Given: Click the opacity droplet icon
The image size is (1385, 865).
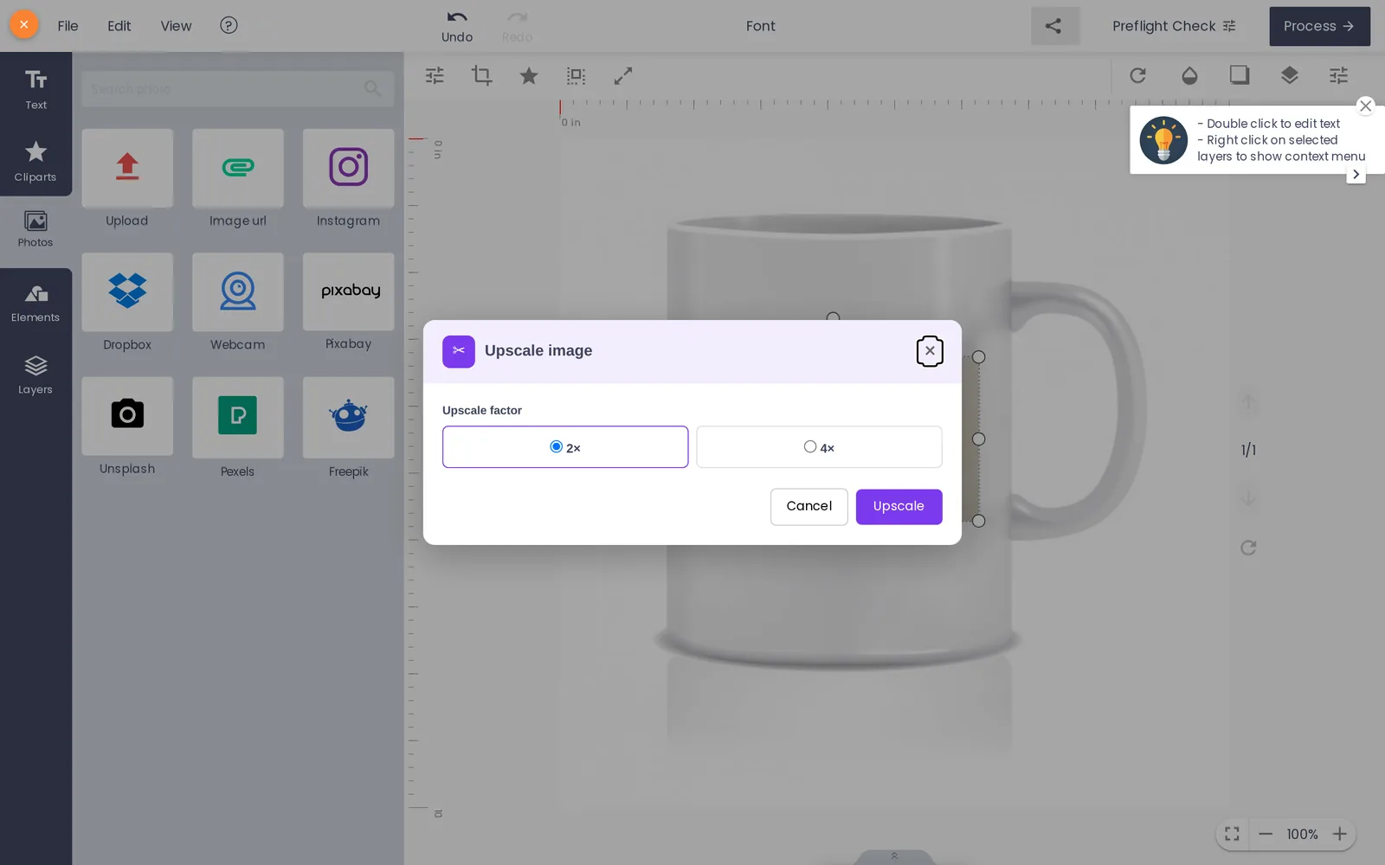Looking at the screenshot, I should (x=1189, y=75).
